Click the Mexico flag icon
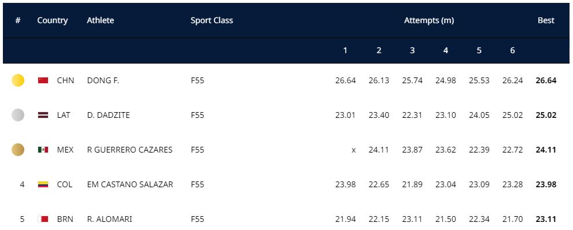 43,150
